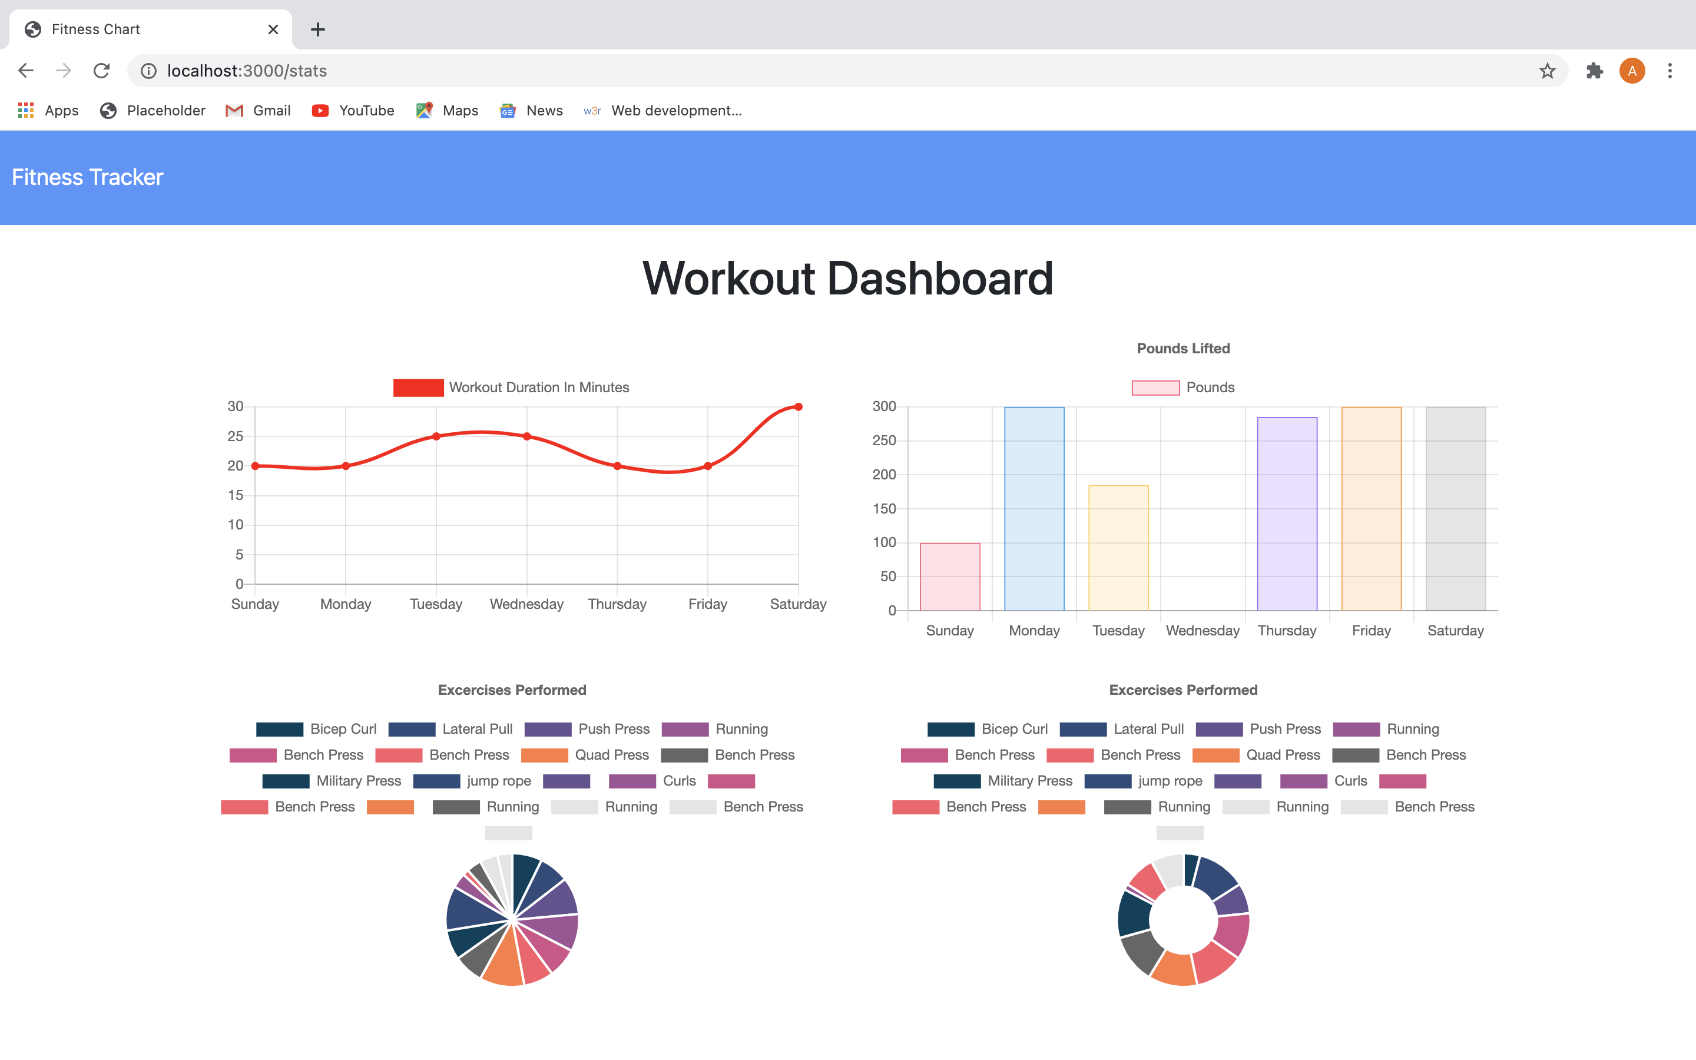Click the Bicep Curl color swatch in pie legend

point(279,729)
